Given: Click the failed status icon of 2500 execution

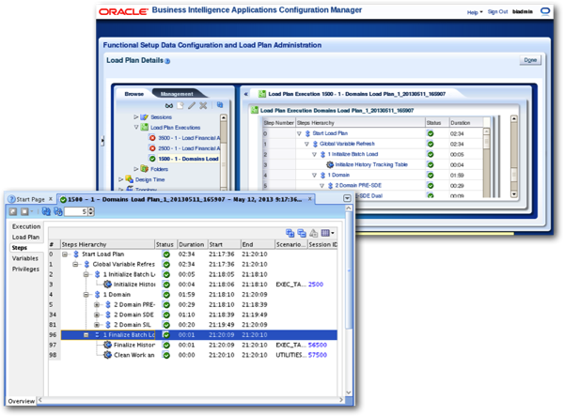Looking at the screenshot, I should click(x=152, y=148).
